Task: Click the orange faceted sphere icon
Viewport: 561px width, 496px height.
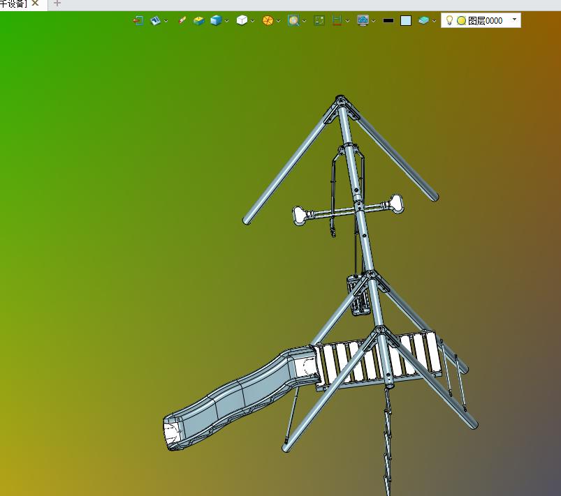Action: [268, 20]
